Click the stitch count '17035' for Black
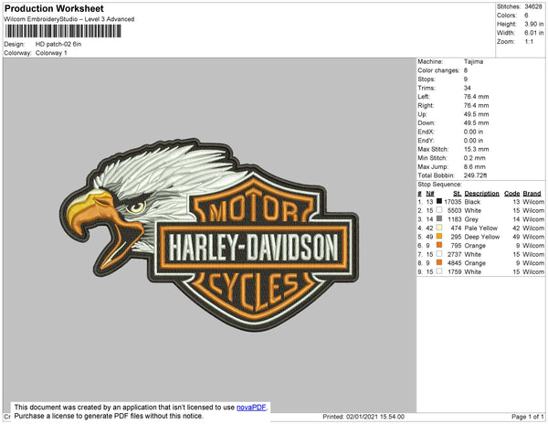This screenshot has width=548, height=424. click(x=453, y=202)
